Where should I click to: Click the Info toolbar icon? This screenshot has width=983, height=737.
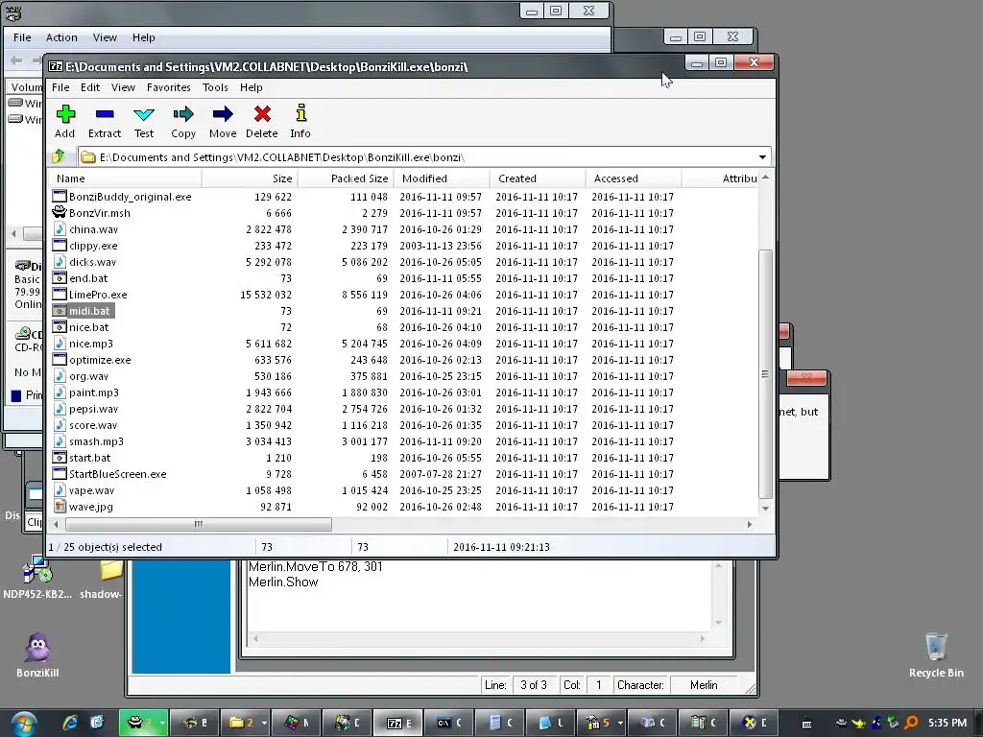[300, 121]
